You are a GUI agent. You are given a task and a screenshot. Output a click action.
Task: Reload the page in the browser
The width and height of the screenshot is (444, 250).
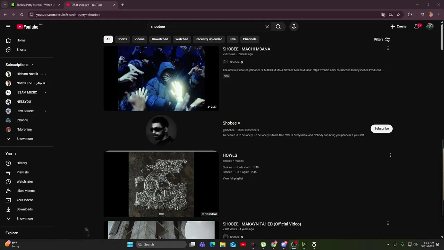click(x=22, y=15)
